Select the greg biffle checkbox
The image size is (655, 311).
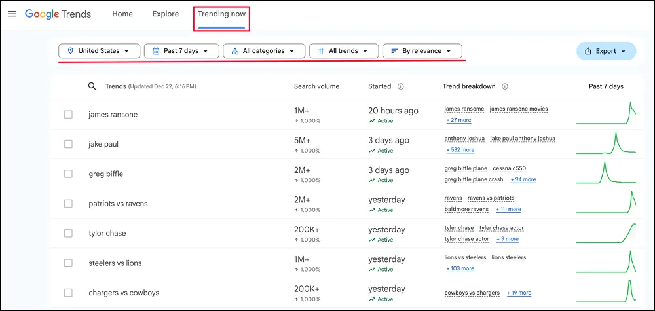(68, 174)
